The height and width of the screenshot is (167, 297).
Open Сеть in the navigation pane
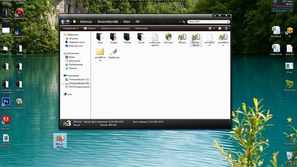coord(68,94)
